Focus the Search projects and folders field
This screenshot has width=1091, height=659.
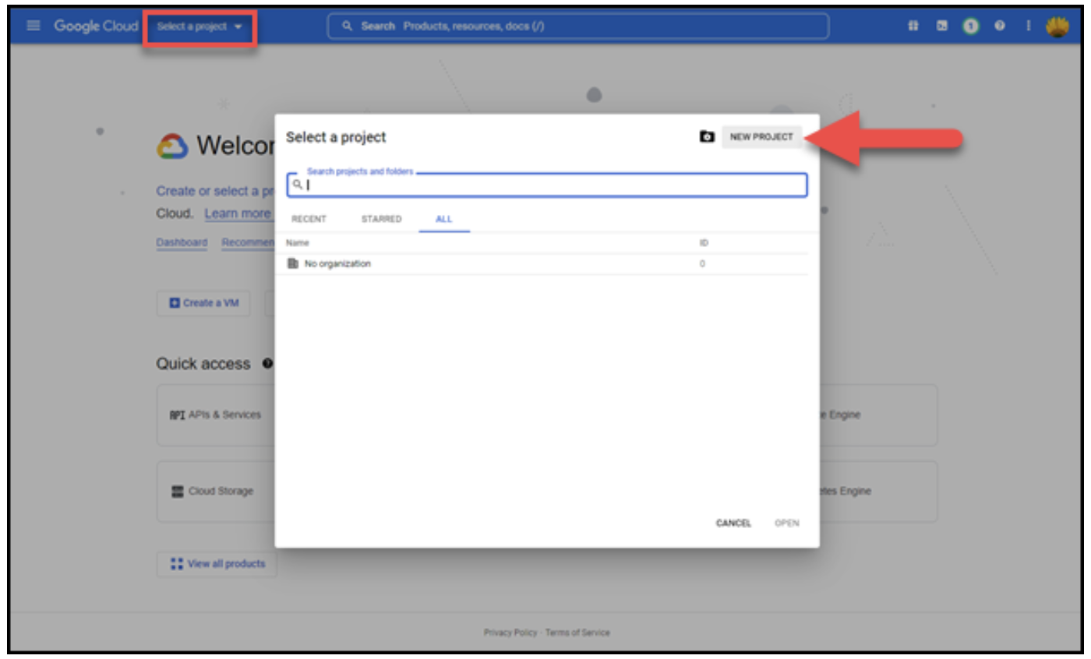(547, 185)
